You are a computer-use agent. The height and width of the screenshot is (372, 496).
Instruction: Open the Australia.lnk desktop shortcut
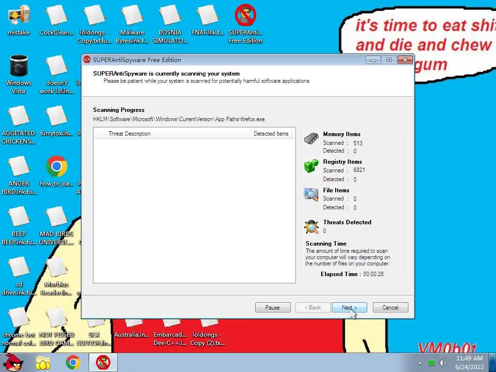tap(132, 329)
